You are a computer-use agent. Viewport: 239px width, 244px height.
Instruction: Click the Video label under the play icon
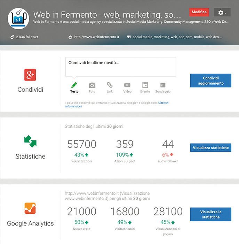pyautogui.click(x=127, y=91)
